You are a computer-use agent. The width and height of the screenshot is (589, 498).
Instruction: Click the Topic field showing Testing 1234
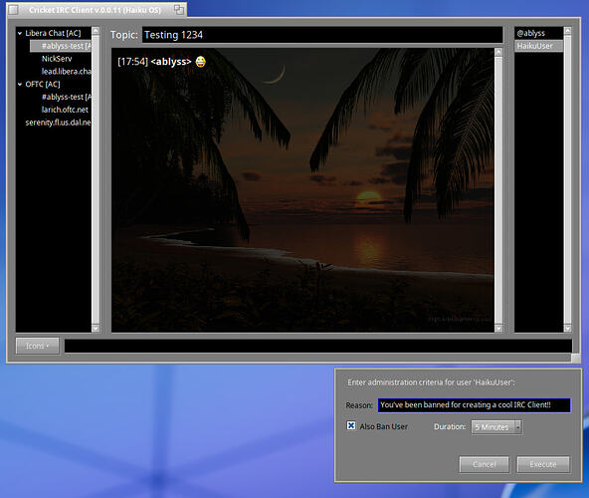[x=322, y=35]
